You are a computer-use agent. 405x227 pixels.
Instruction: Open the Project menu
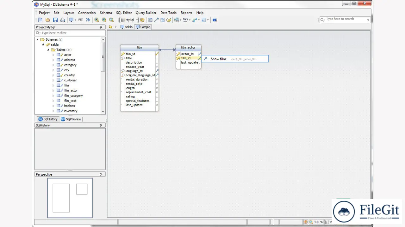tap(44, 13)
